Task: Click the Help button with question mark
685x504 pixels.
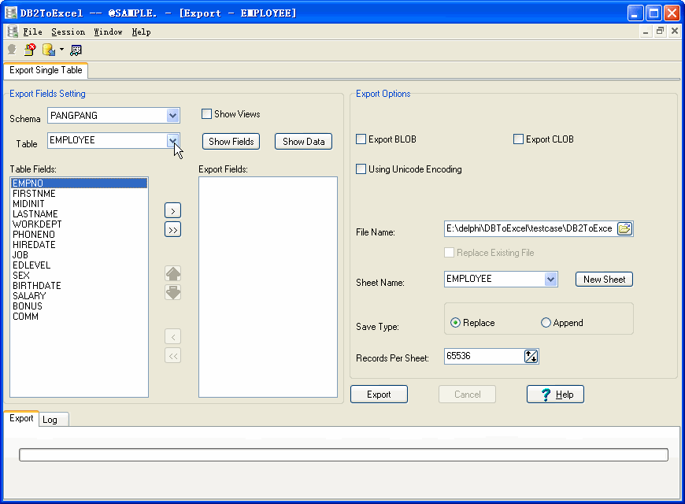Action: [555, 395]
